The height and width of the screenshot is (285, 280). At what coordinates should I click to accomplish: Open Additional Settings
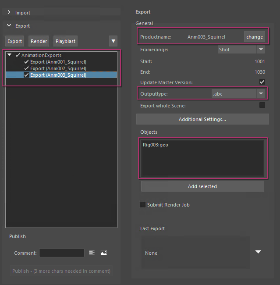click(x=202, y=119)
